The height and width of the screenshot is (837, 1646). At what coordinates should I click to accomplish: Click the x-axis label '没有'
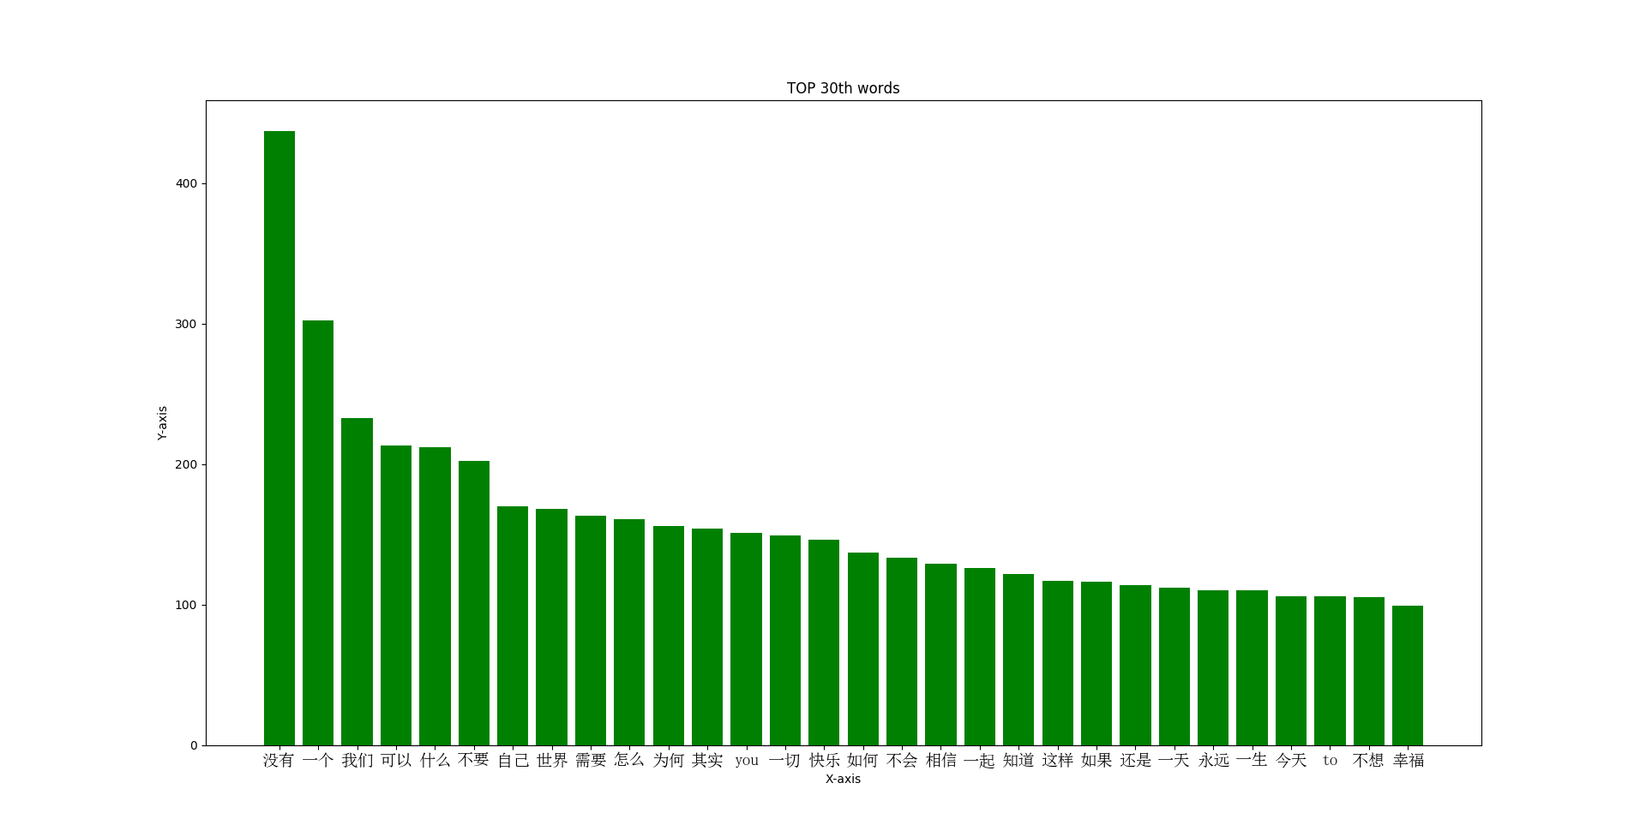point(279,760)
